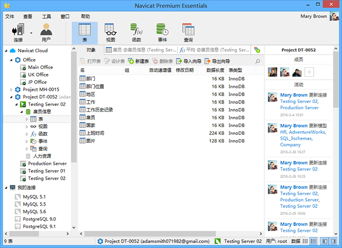342x248 pixels.
Task: Click the Design Table button
Action: coord(114,61)
